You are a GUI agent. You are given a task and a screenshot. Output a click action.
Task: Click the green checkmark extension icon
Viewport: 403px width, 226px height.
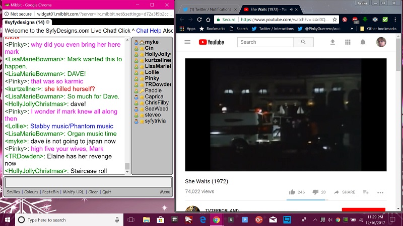coord(385,20)
